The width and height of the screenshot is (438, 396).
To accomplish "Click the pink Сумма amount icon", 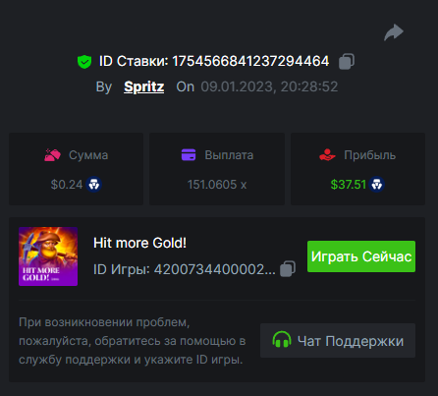I will [x=52, y=155].
